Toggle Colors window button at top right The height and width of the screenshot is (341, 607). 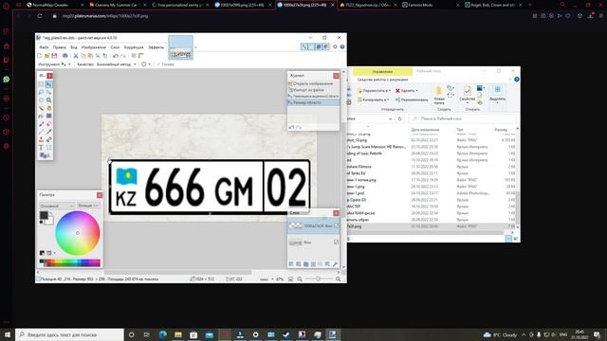tap(326, 46)
